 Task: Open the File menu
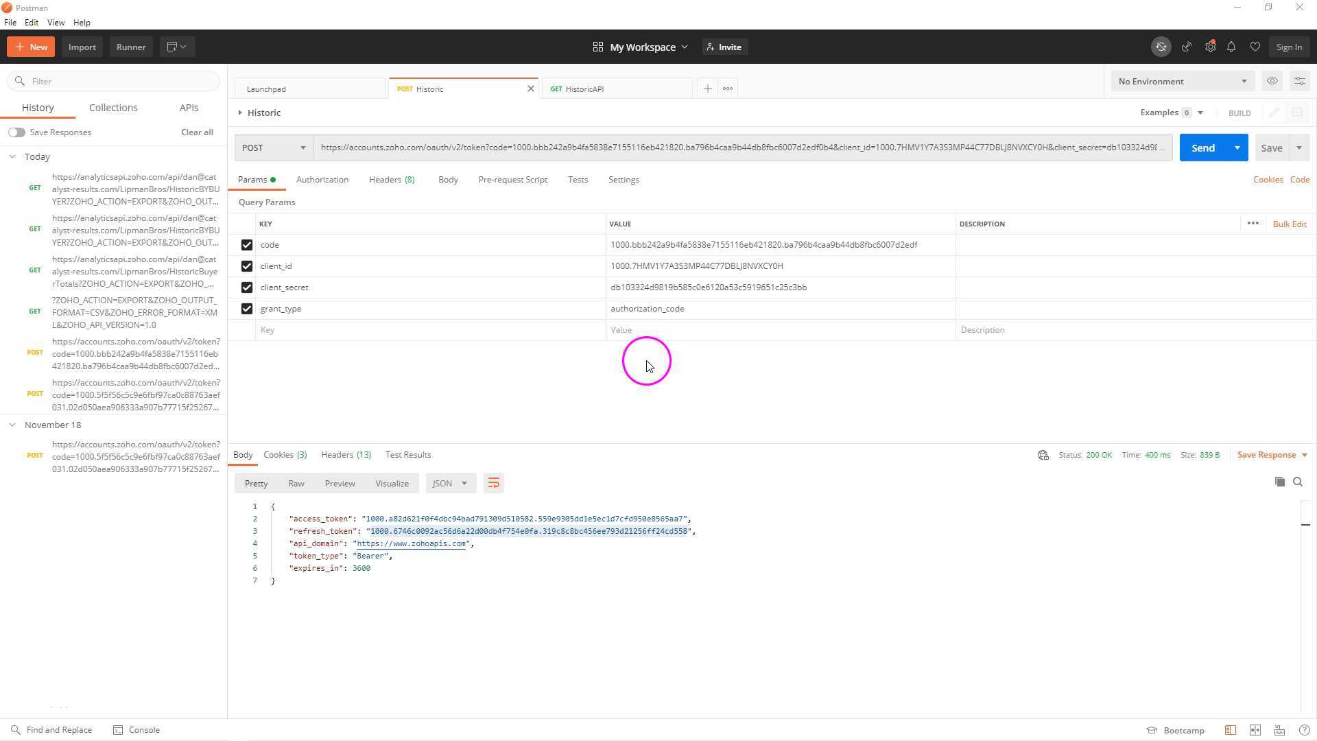[10, 23]
